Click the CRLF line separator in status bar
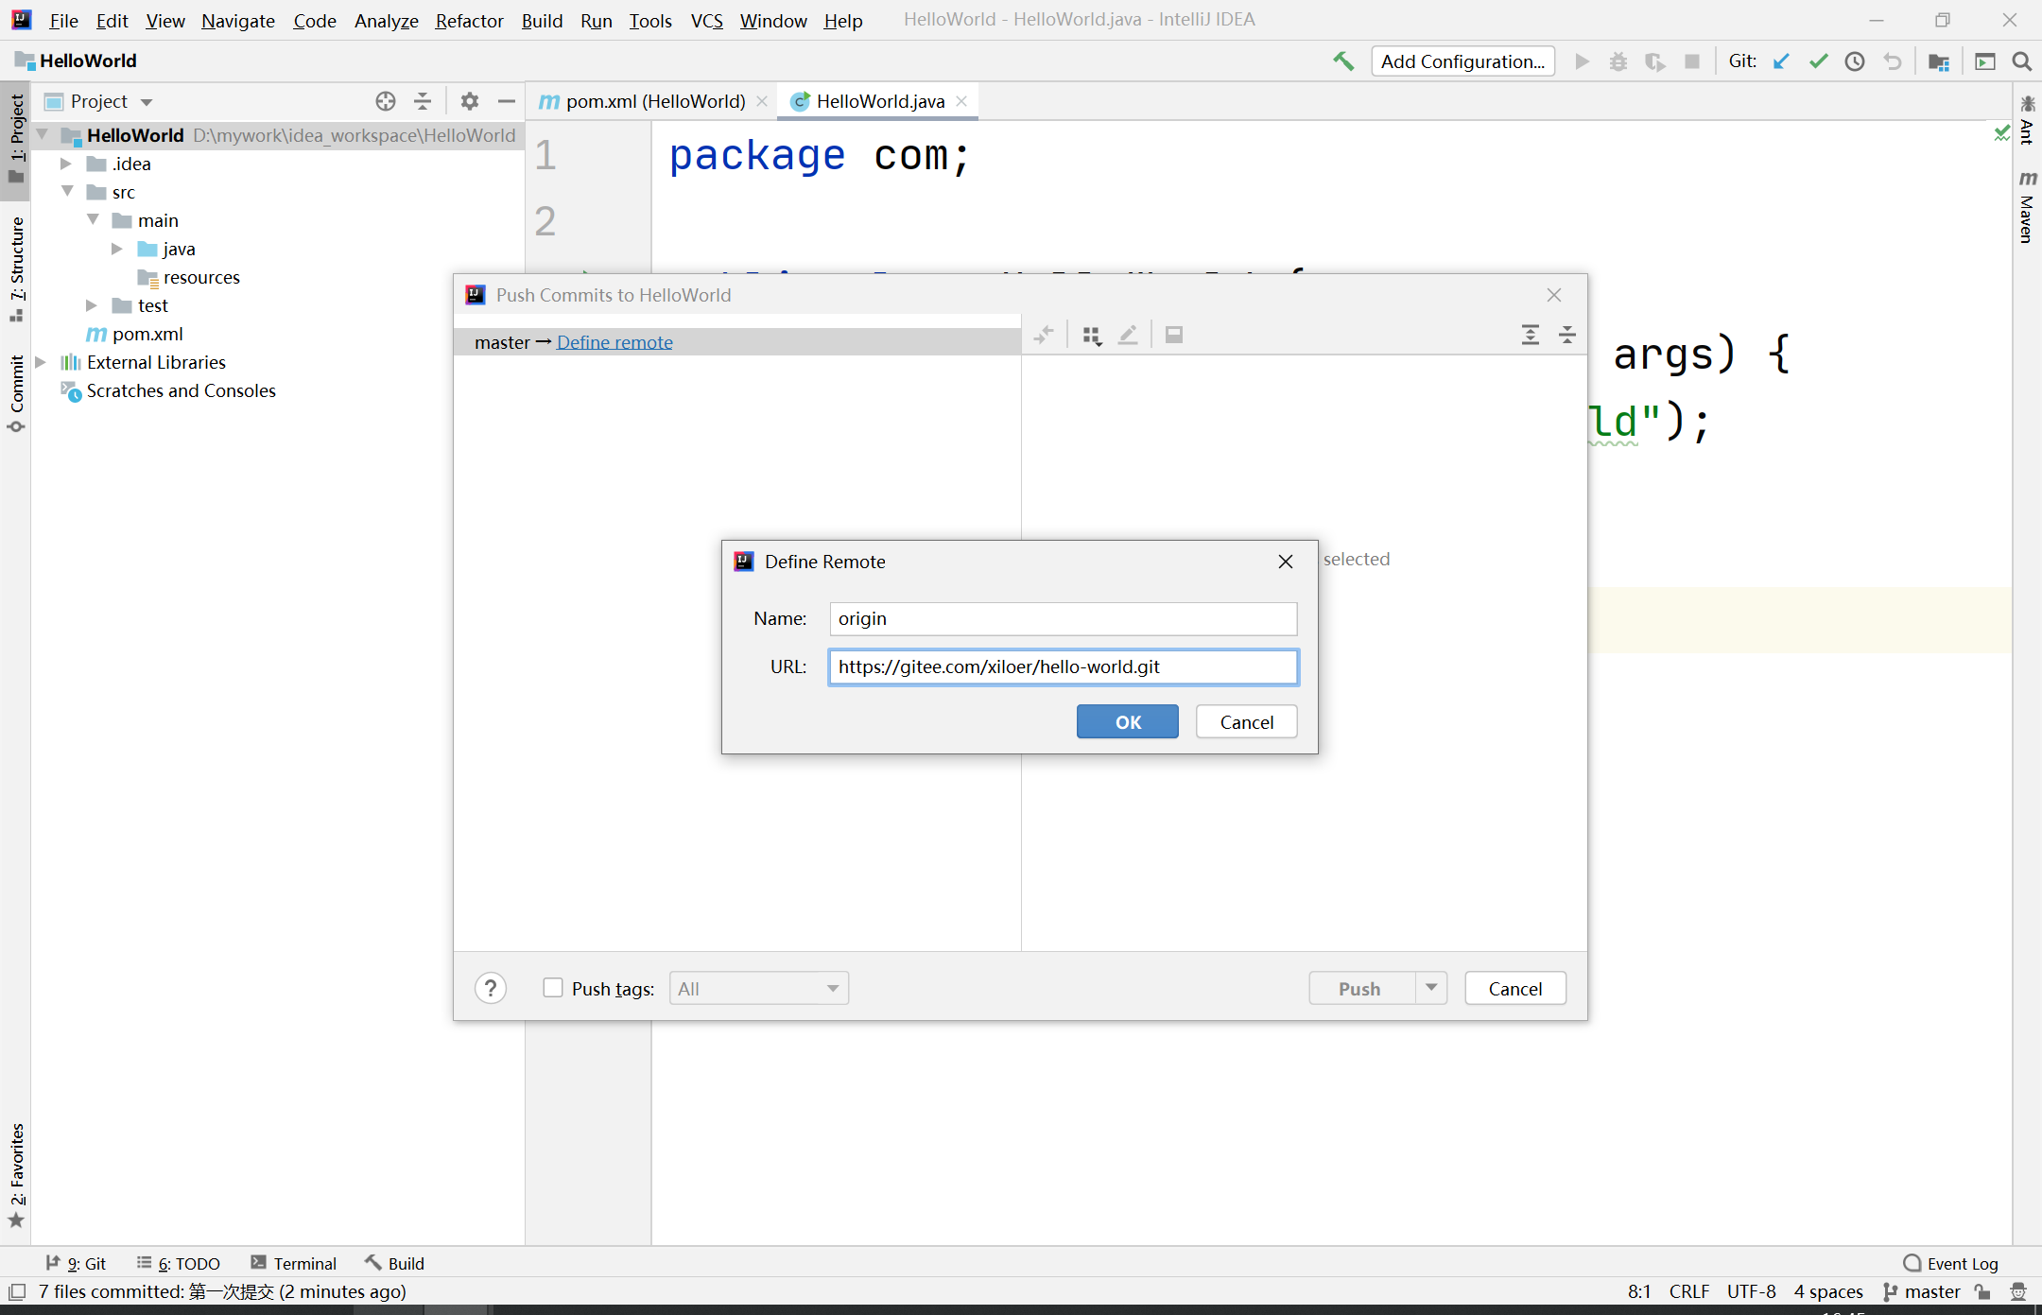The width and height of the screenshot is (2042, 1315). 1689,1292
